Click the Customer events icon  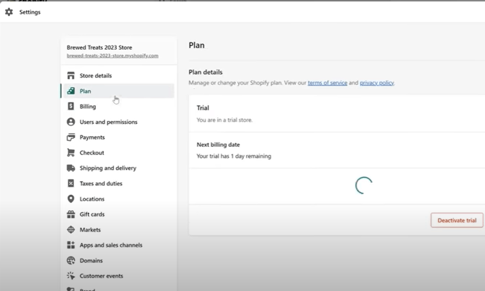point(71,275)
